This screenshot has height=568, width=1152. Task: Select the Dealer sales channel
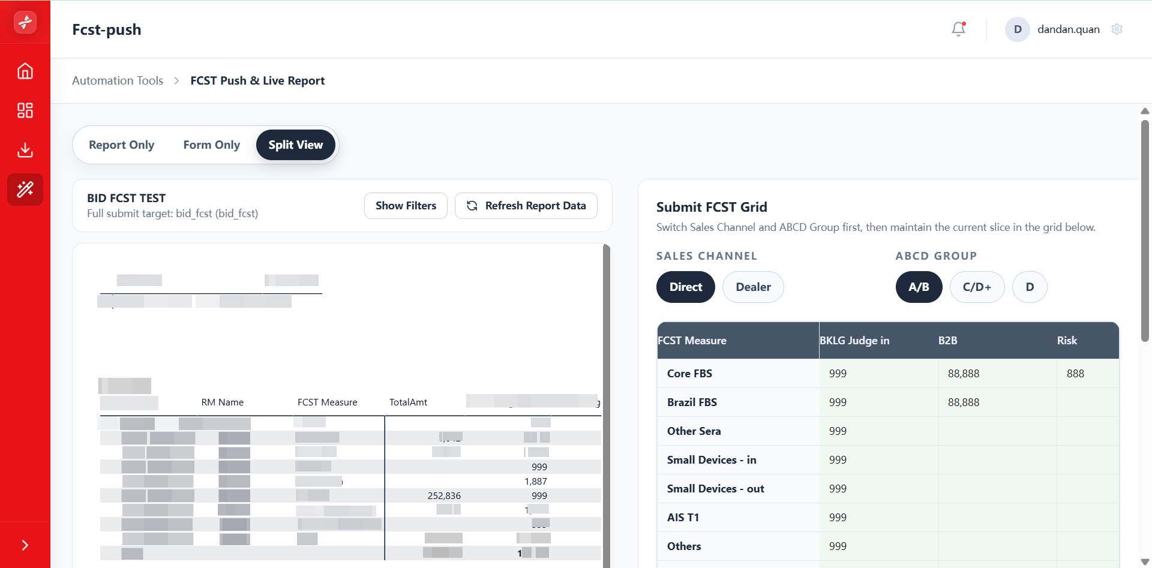click(753, 287)
